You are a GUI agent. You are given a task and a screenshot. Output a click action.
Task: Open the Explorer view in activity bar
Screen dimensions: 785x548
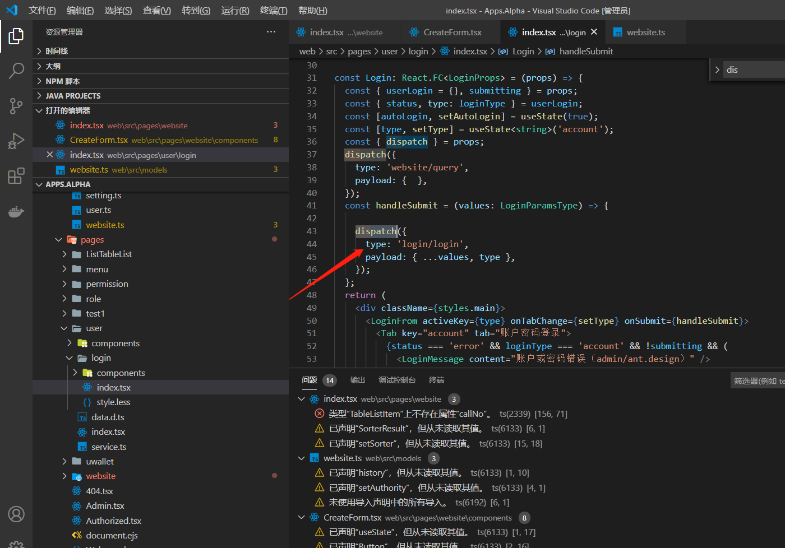click(x=16, y=36)
